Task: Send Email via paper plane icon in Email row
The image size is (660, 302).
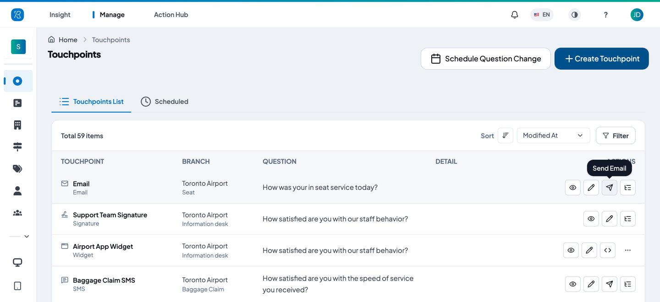Action: coord(610,188)
